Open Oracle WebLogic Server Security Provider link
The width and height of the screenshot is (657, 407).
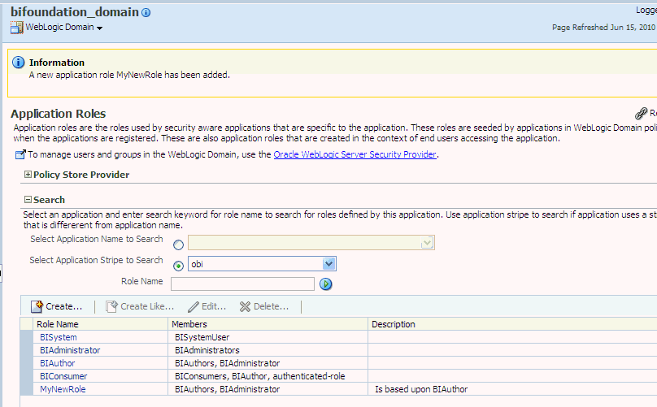(355, 154)
